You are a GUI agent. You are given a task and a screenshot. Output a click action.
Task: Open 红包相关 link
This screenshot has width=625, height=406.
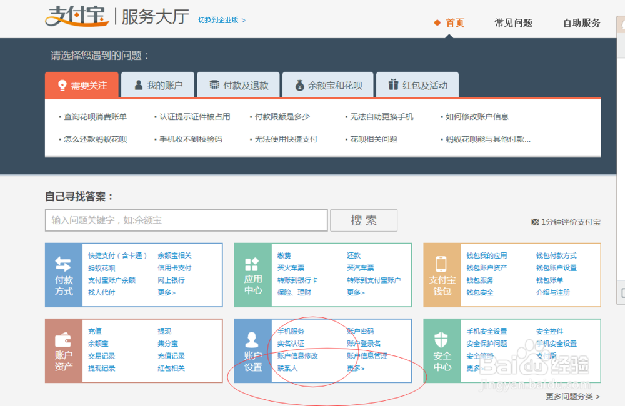click(x=171, y=368)
